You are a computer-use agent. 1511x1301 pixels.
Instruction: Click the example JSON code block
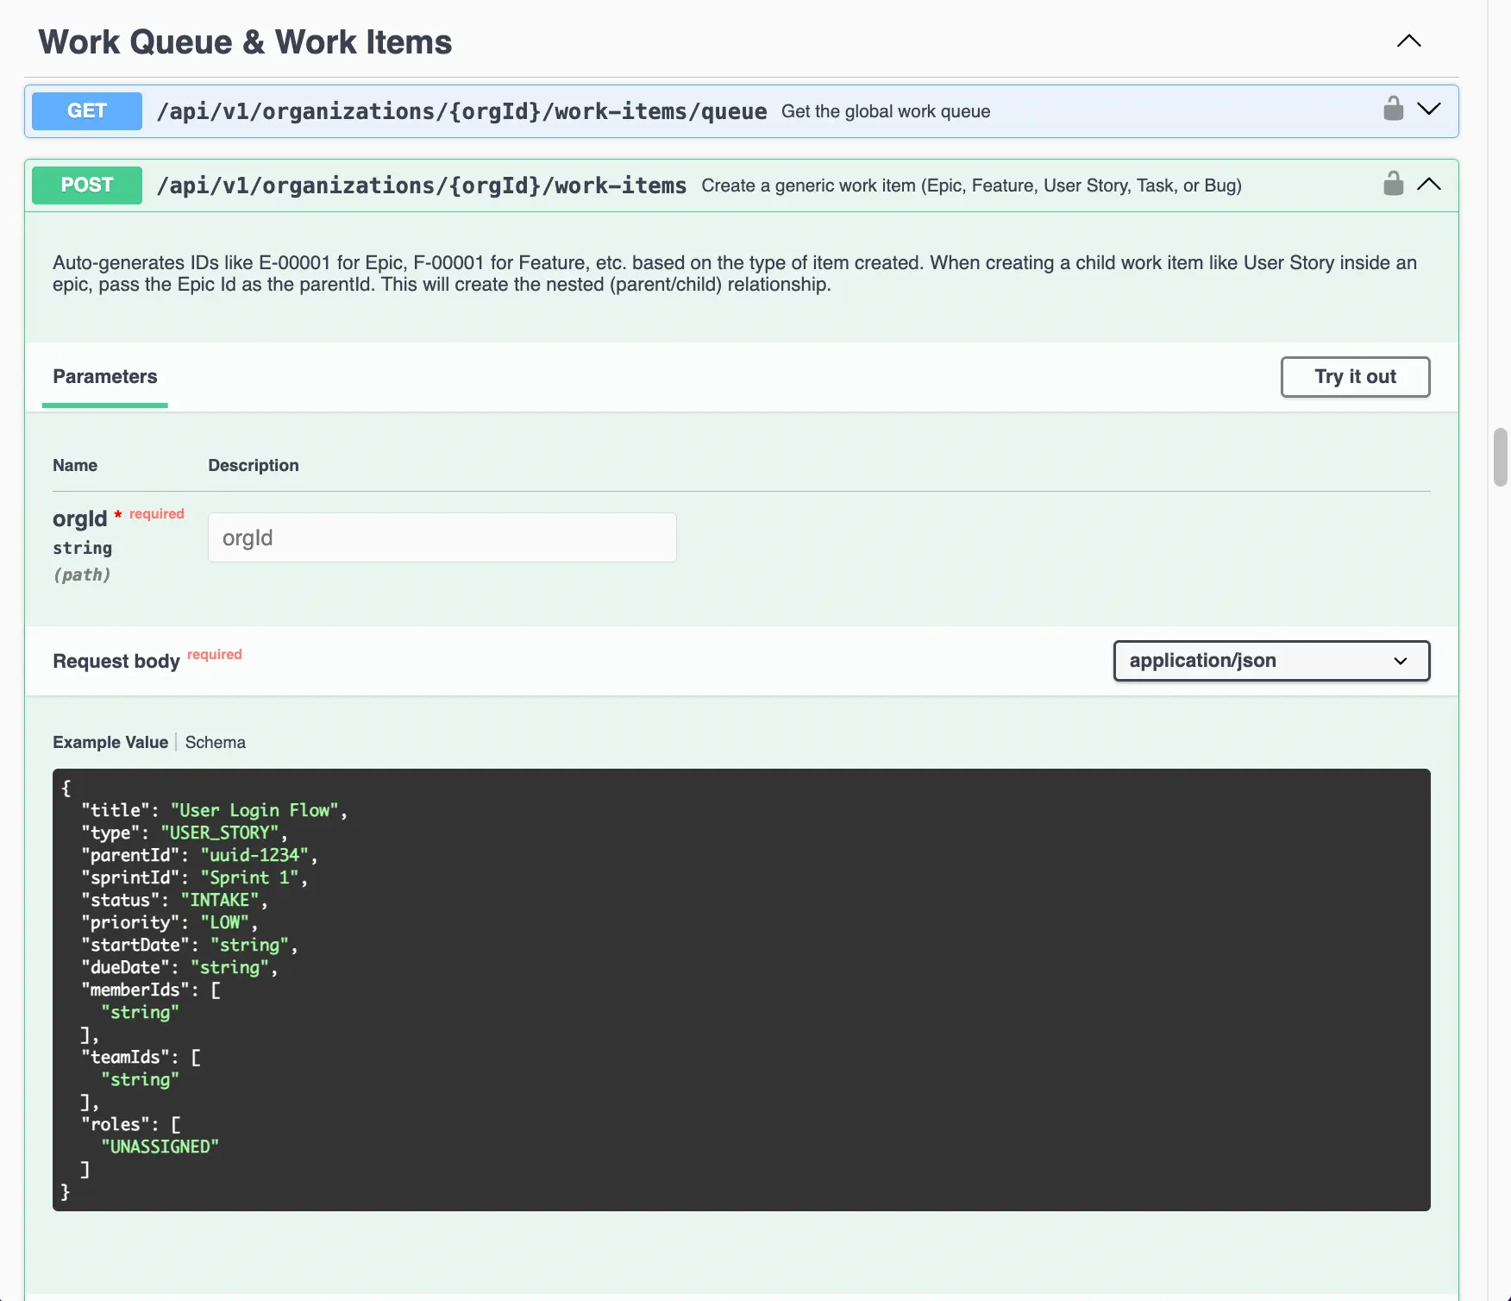coord(742,988)
